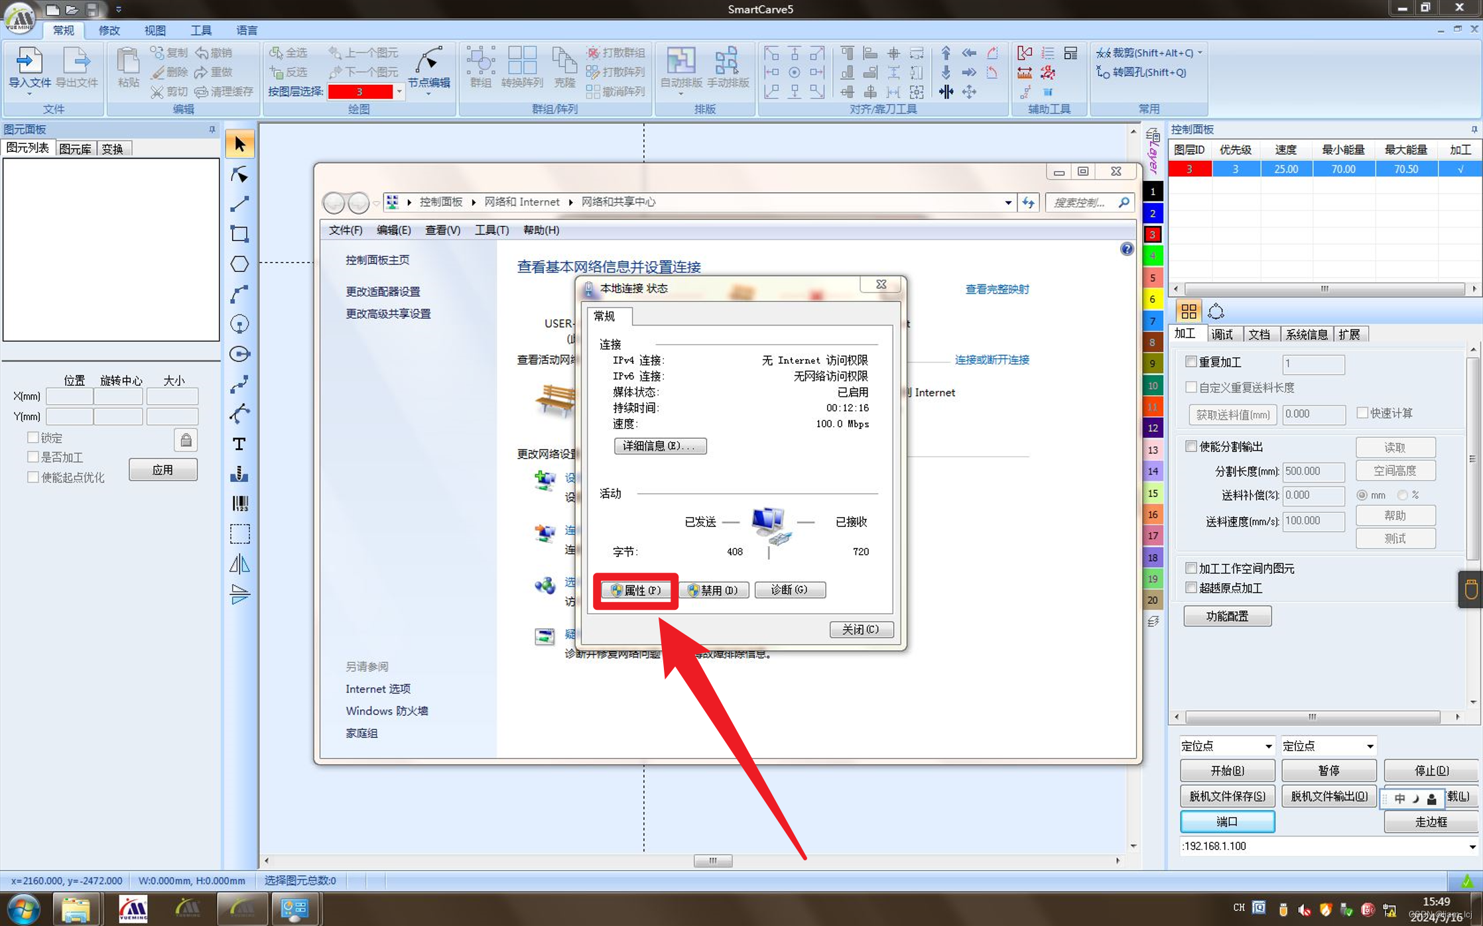
Task: Toggle the 超越原点加工 checkbox
Action: [1191, 588]
